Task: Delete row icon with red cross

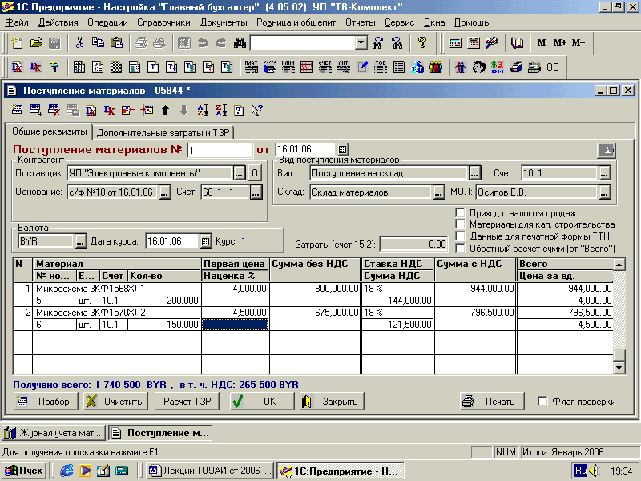Action: coord(54,110)
